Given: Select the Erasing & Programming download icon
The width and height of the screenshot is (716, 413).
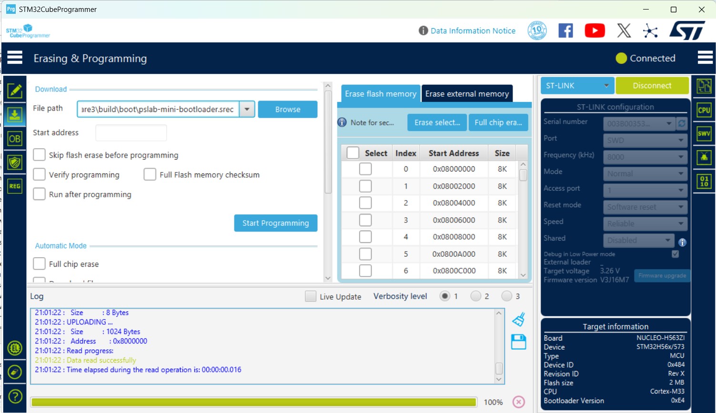Looking at the screenshot, I should click(15, 115).
